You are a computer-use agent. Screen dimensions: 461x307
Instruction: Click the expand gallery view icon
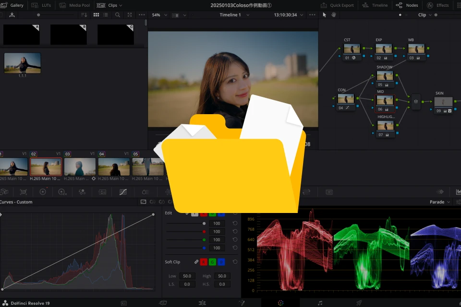coord(130,15)
